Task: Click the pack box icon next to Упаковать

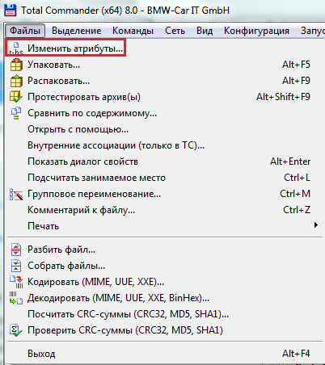Action: tap(16, 65)
